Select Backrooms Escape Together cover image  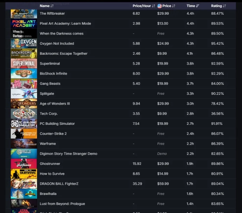click(x=24, y=54)
